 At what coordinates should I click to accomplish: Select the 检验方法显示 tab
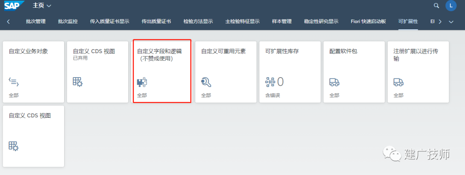tap(198, 22)
